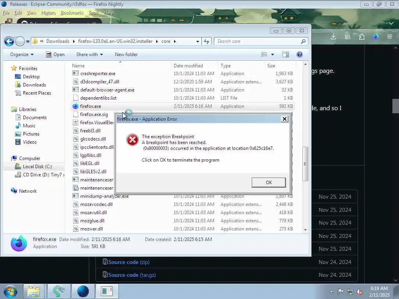
Task: Click the firefox.exe icon in file list
Action: 75,106
